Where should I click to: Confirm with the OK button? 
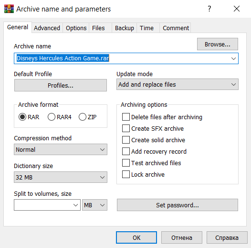click(136, 237)
